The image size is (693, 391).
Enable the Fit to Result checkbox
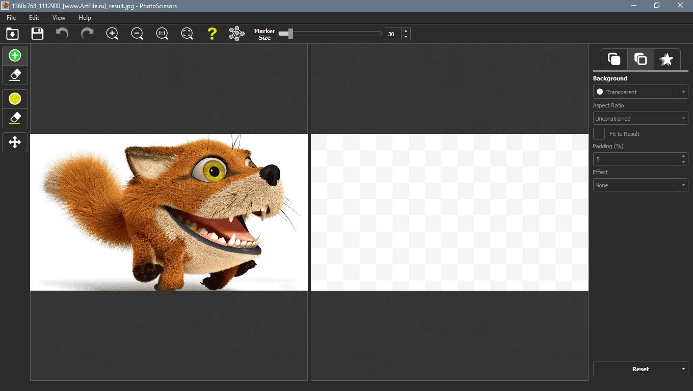[599, 134]
